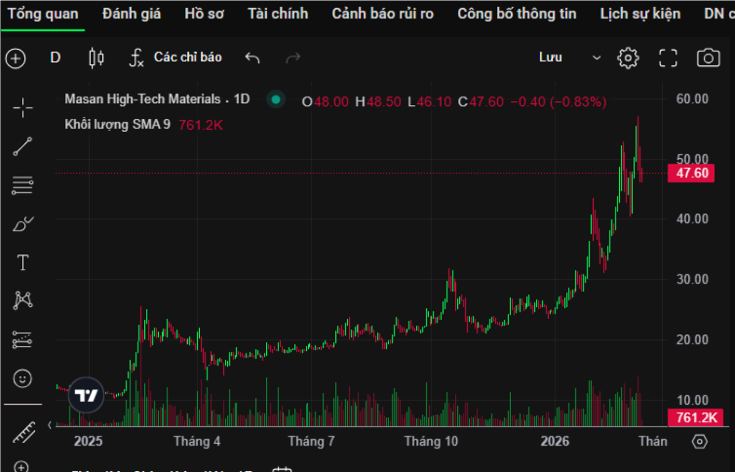Viewport: 735px width, 472px height.
Task: Select the ruler measure tool
Action: point(22,430)
